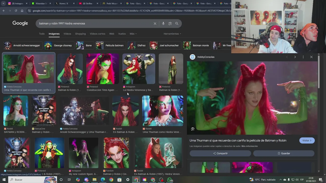Switch to the Shopping results tab

pyautogui.click(x=80, y=34)
